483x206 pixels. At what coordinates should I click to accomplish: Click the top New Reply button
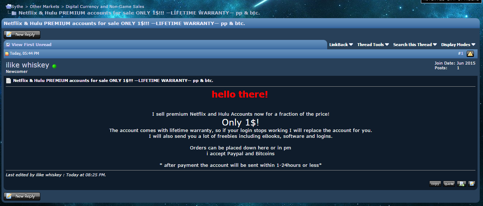pos(22,34)
